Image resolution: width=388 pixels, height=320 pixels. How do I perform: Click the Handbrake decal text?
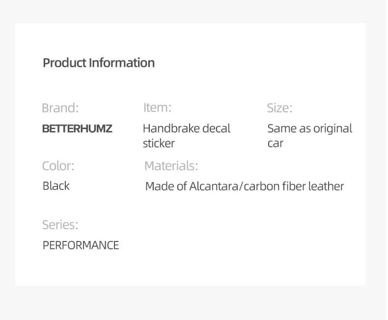coord(187,129)
